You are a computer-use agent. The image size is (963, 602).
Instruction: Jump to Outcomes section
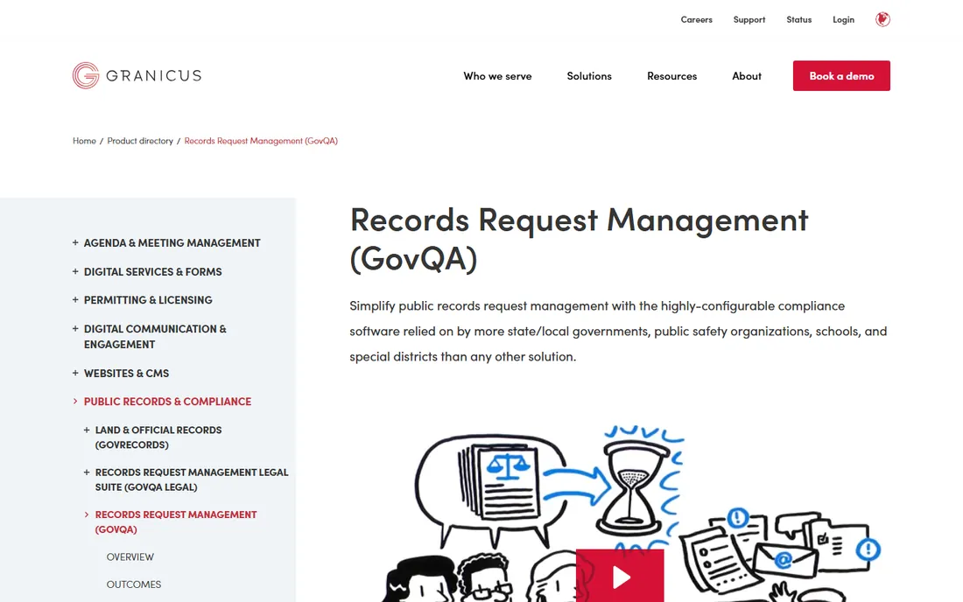(x=134, y=584)
